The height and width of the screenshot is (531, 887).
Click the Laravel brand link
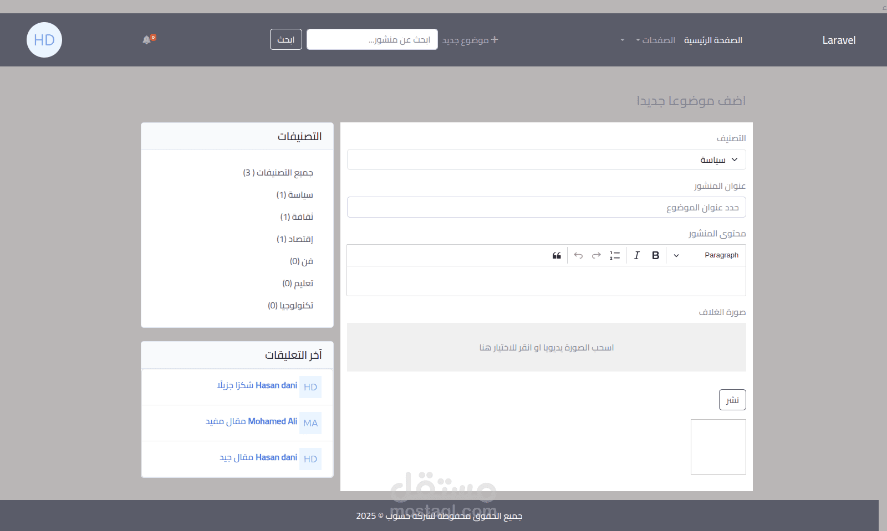[839, 40]
